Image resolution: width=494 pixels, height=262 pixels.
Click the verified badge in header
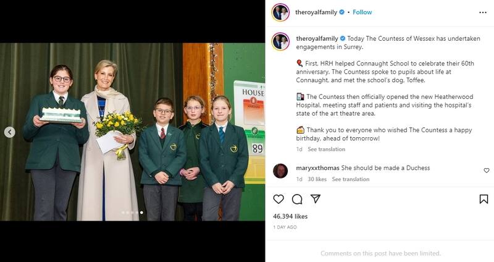(342, 12)
